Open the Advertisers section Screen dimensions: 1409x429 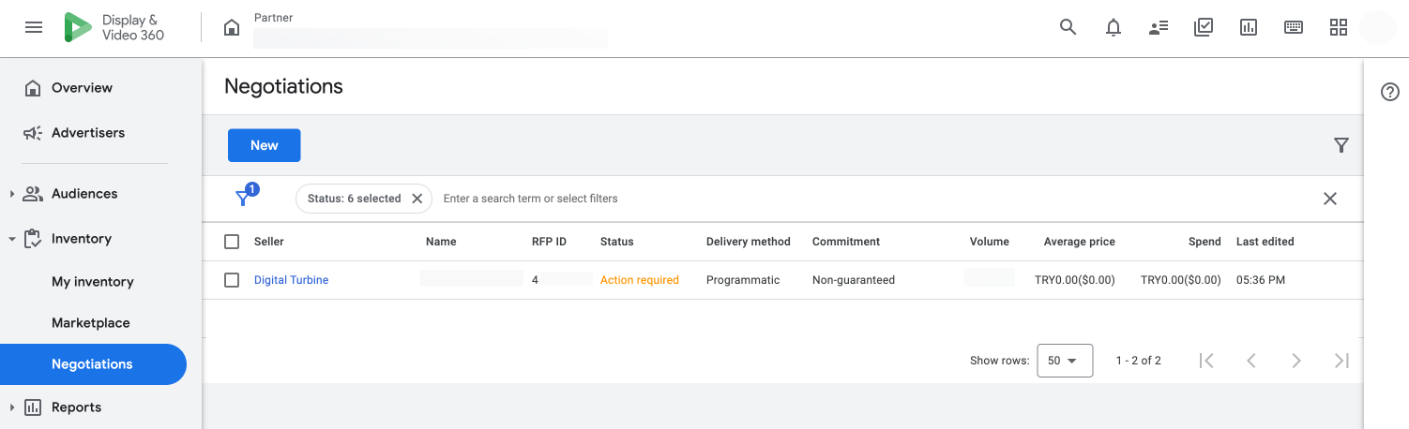[x=88, y=133]
